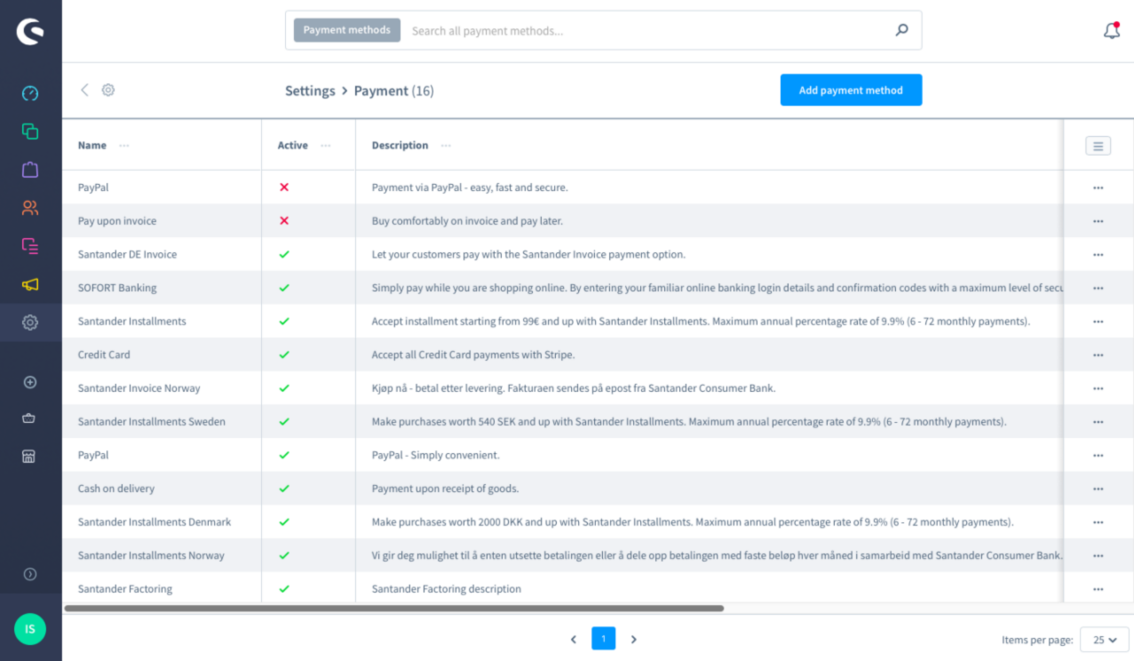
Task: Open Santander Installments Norway name cell
Action: coord(151,555)
